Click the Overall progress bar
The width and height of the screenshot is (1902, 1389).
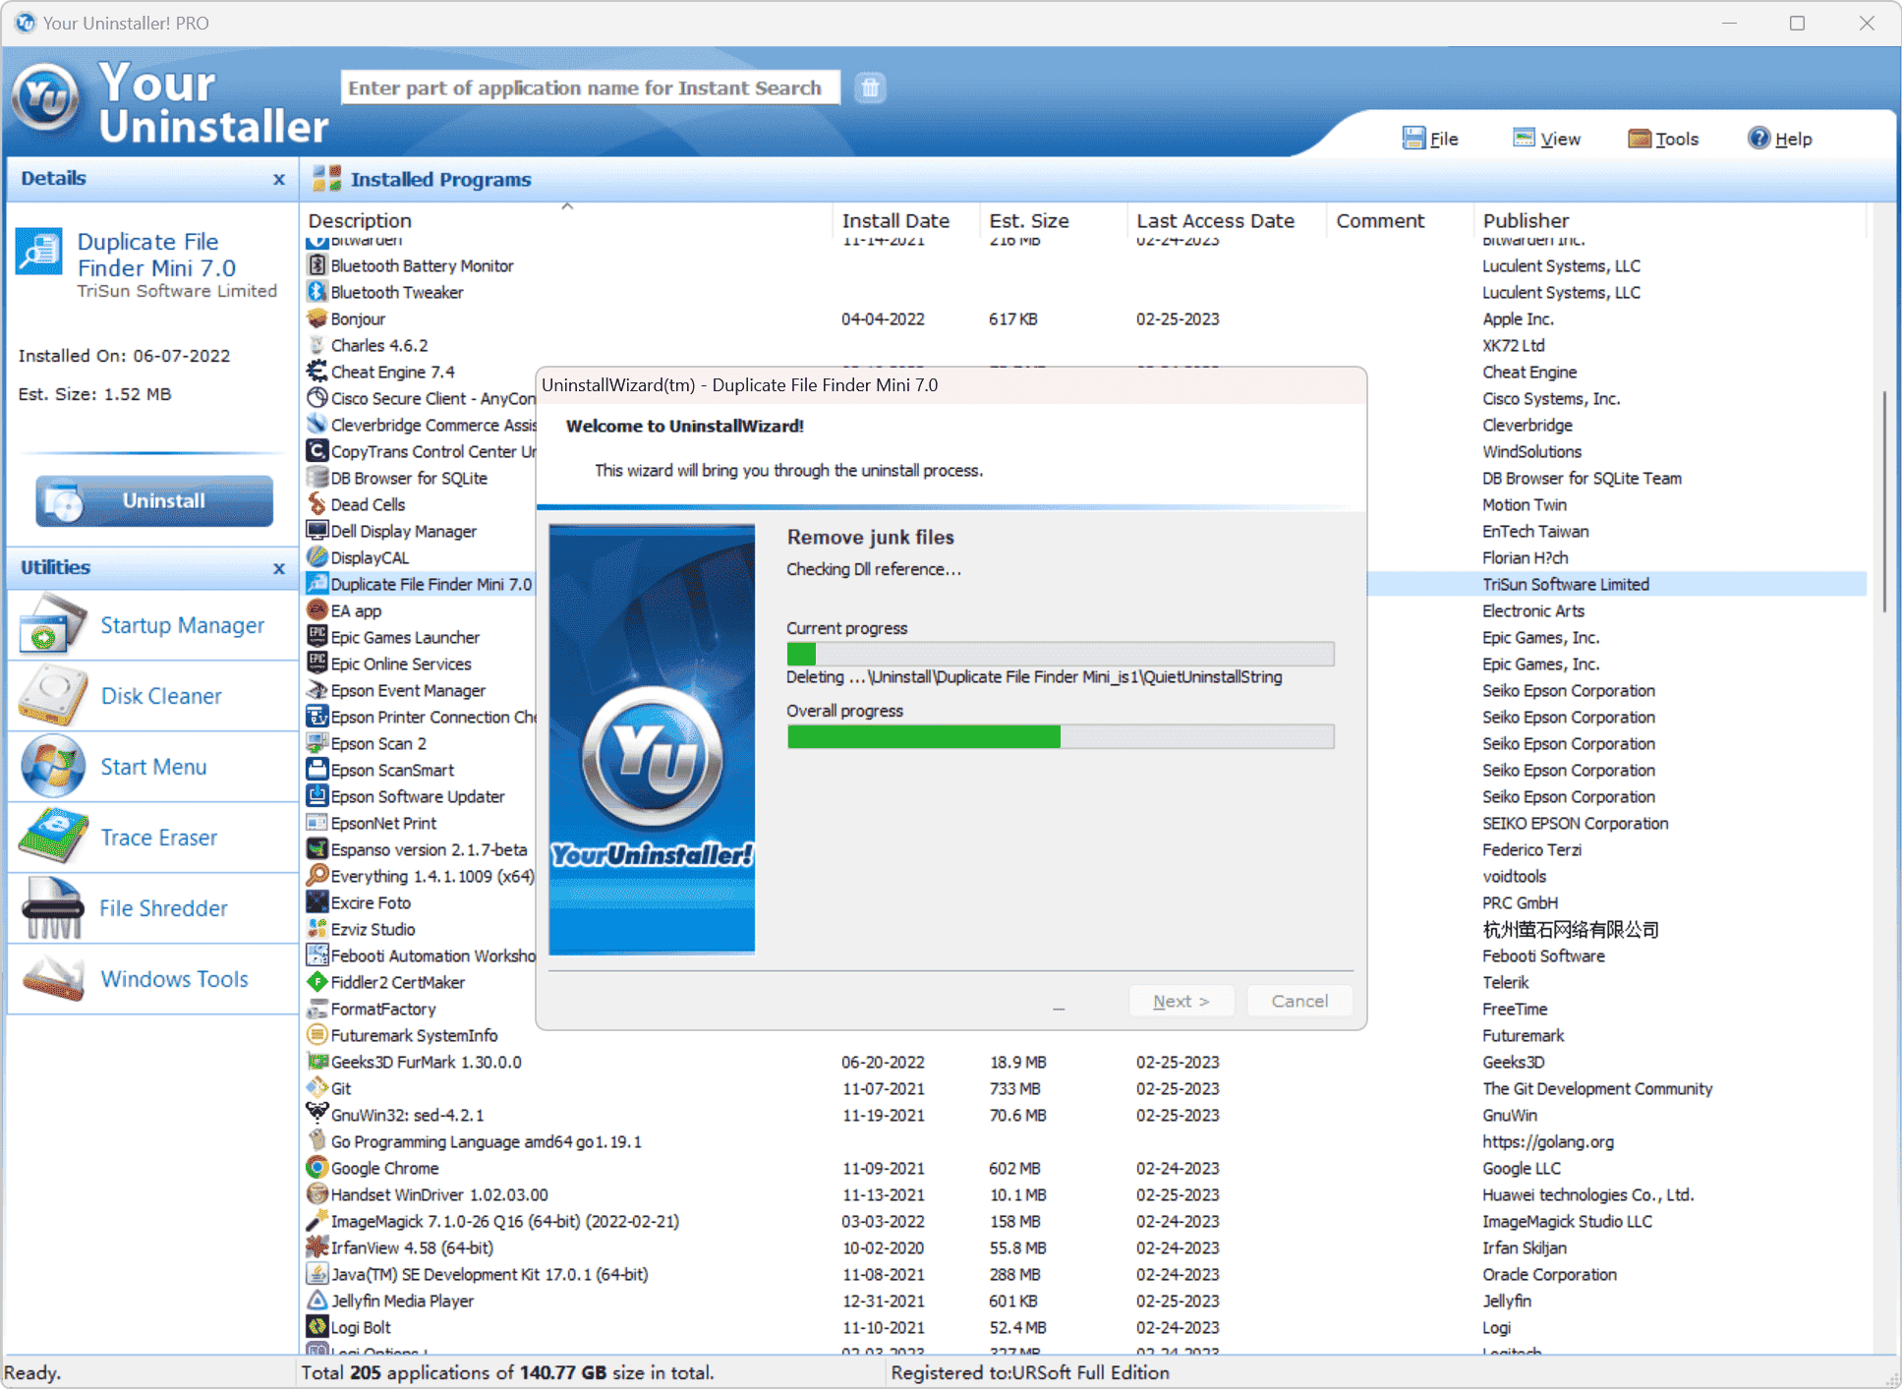(x=1060, y=735)
